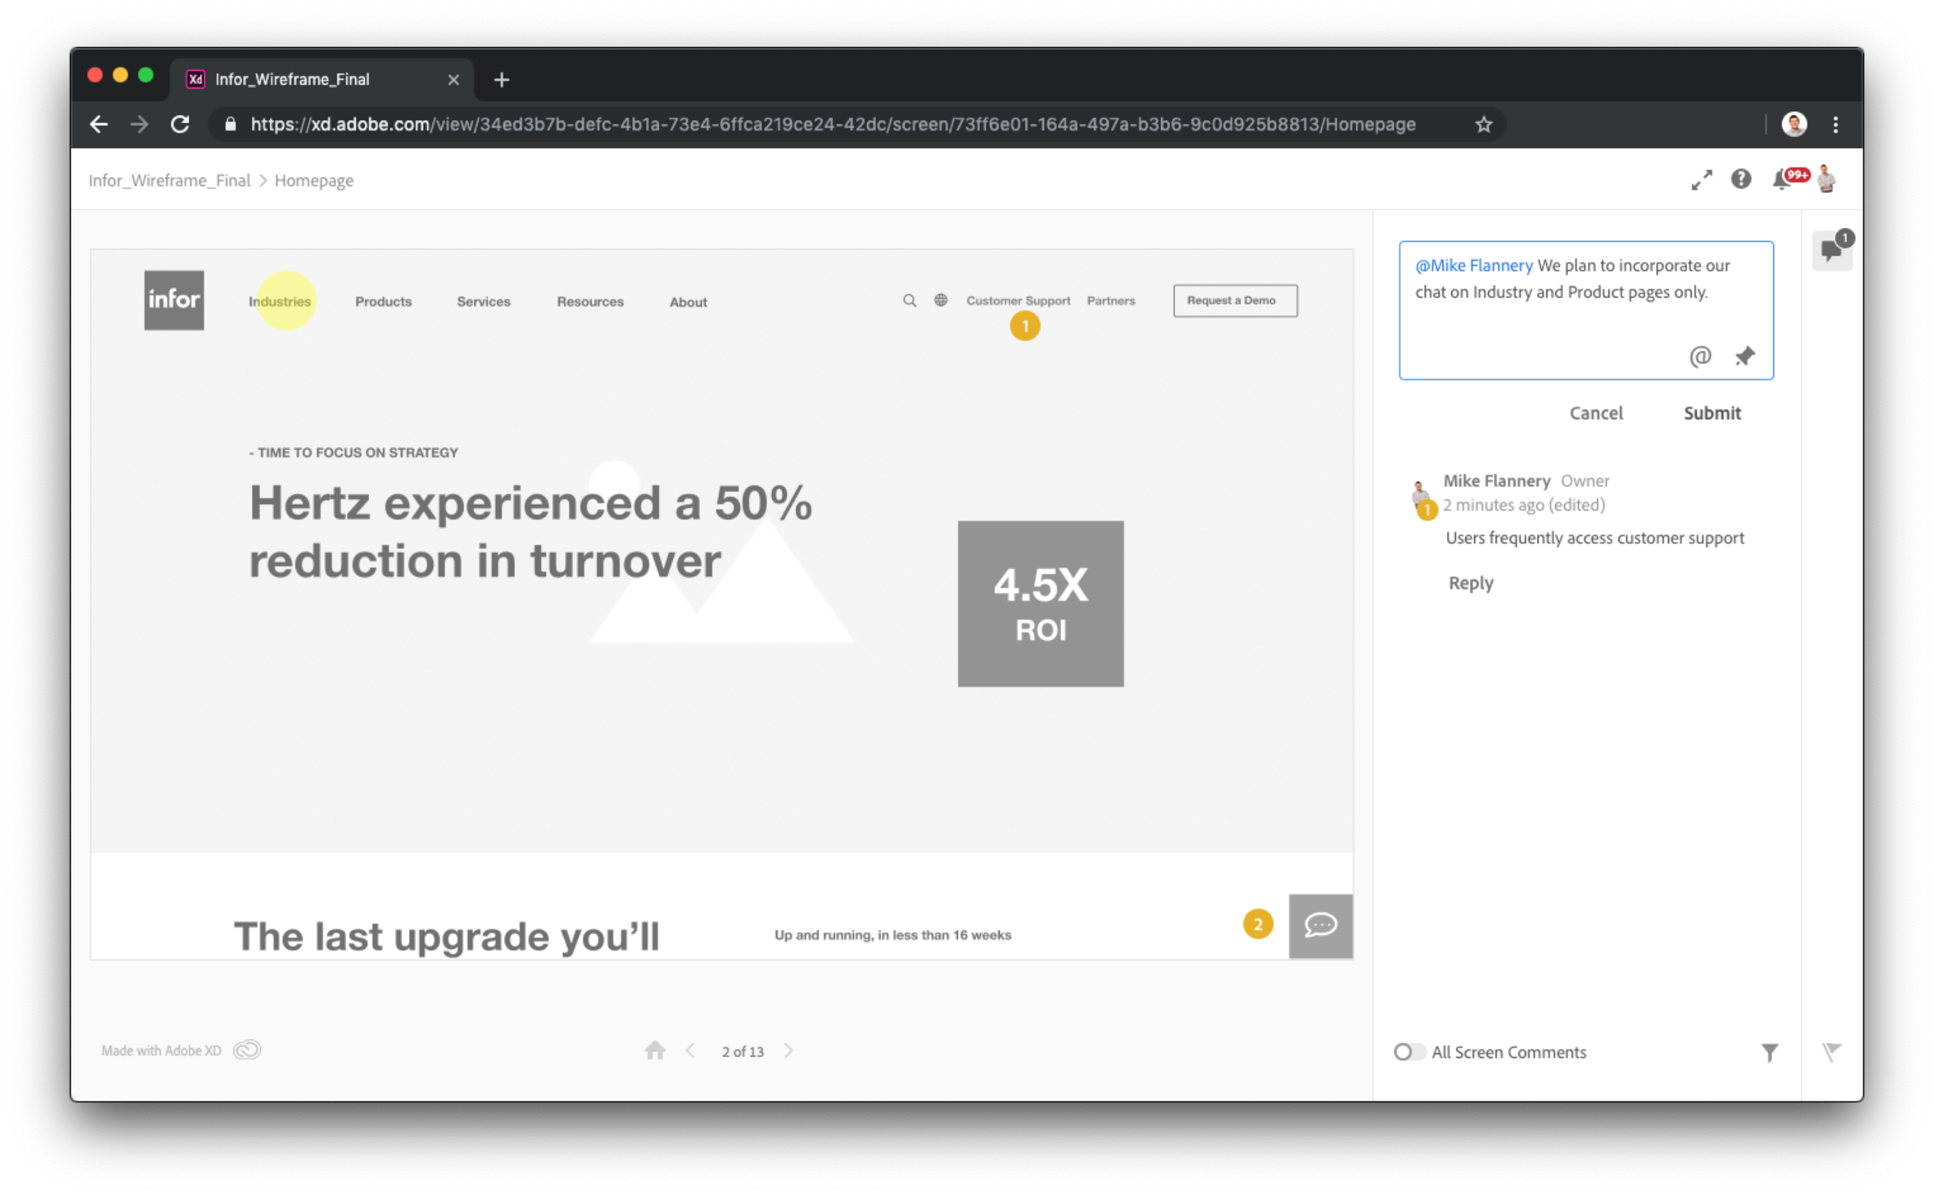Click the @Mike Flannery mention
This screenshot has width=1934, height=1195.
click(1474, 265)
